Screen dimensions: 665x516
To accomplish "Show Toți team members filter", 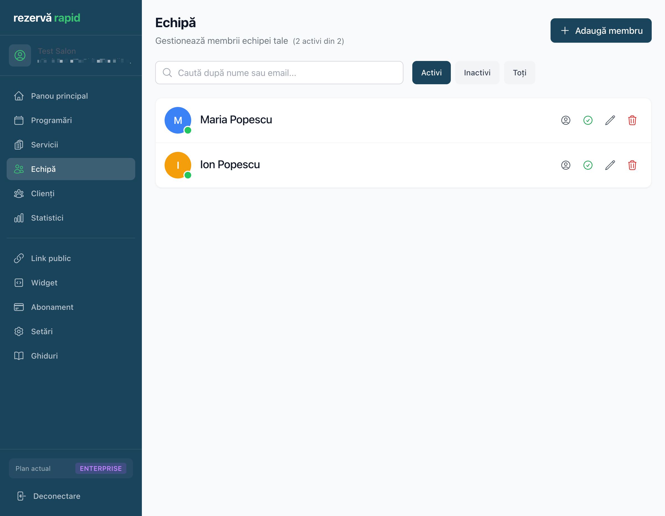I will click(519, 73).
